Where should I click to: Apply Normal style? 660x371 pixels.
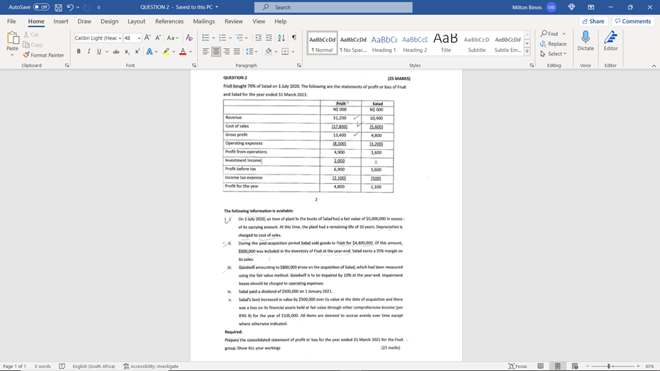point(322,43)
